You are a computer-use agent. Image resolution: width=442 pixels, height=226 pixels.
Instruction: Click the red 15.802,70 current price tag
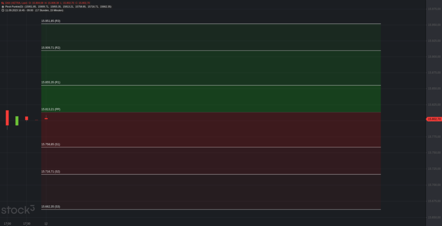coord(434,119)
